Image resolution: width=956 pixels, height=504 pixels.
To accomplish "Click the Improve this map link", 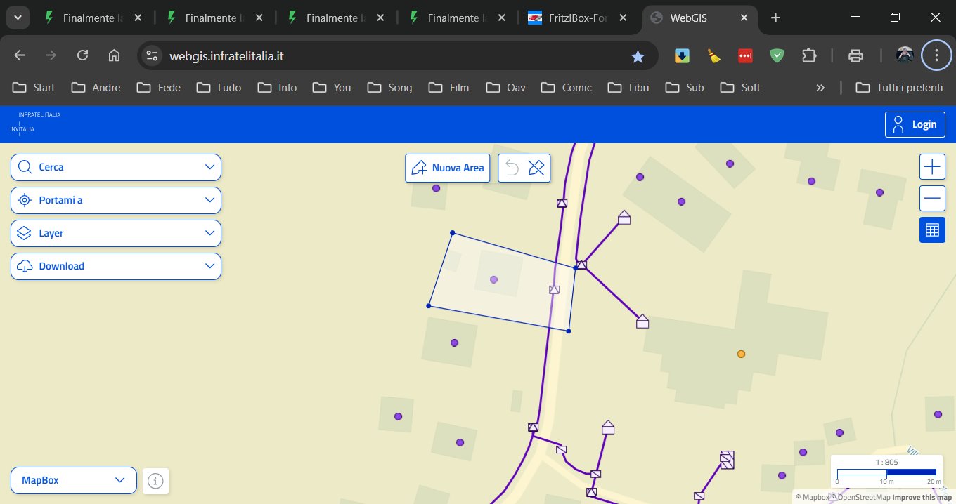I will pyautogui.click(x=922, y=498).
